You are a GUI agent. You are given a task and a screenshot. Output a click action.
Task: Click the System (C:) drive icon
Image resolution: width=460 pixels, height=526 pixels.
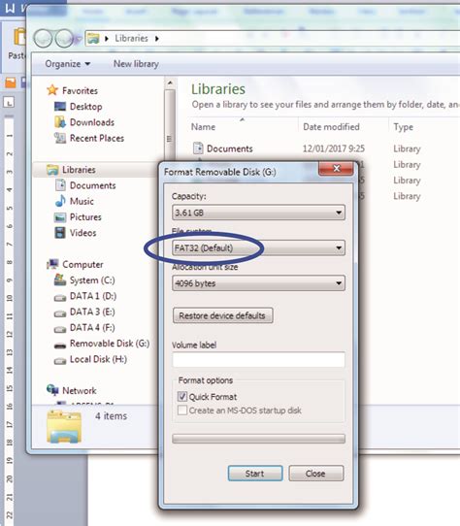(x=60, y=279)
